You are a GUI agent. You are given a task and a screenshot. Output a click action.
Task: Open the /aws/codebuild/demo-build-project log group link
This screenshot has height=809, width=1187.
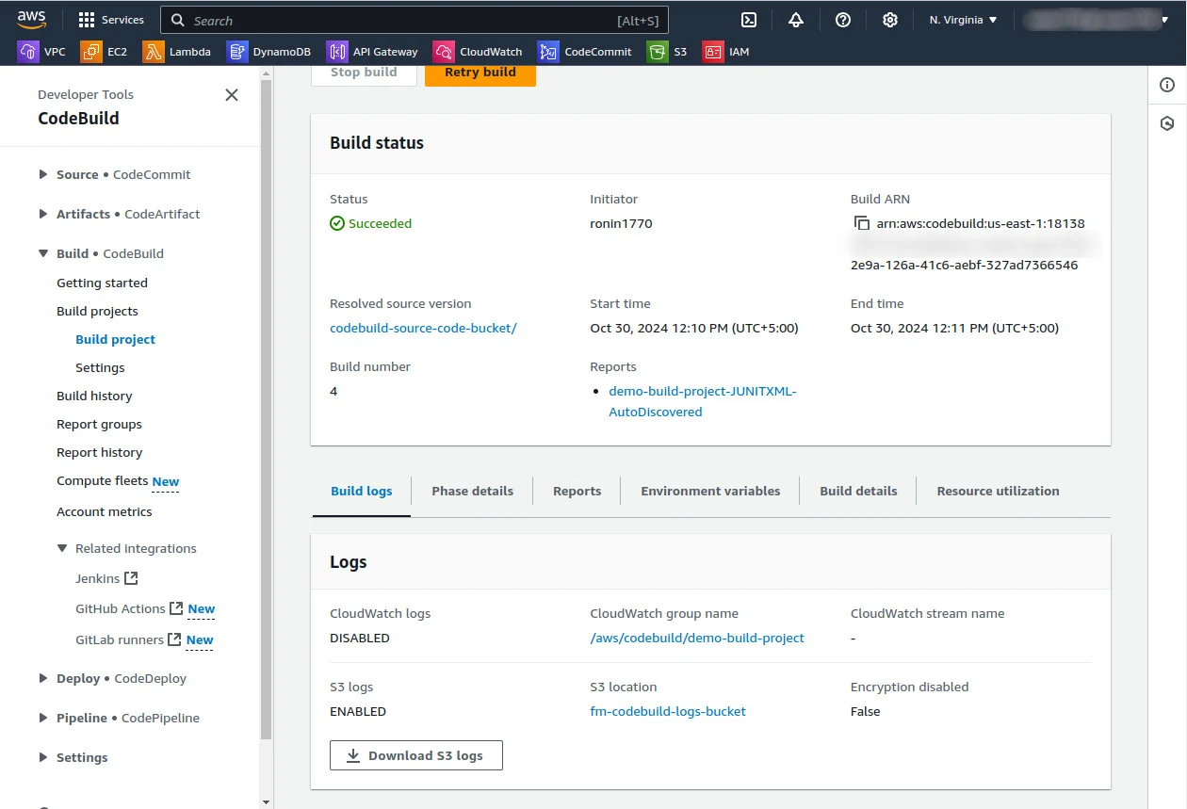coord(697,638)
